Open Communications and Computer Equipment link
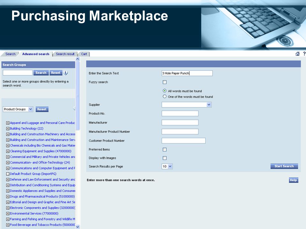Viewport: 306px width, 229px height. click(42, 168)
